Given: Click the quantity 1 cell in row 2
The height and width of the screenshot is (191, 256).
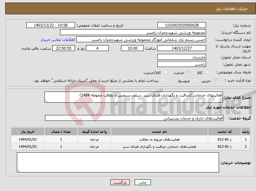Looking at the screenshot, I should pos(61,146).
